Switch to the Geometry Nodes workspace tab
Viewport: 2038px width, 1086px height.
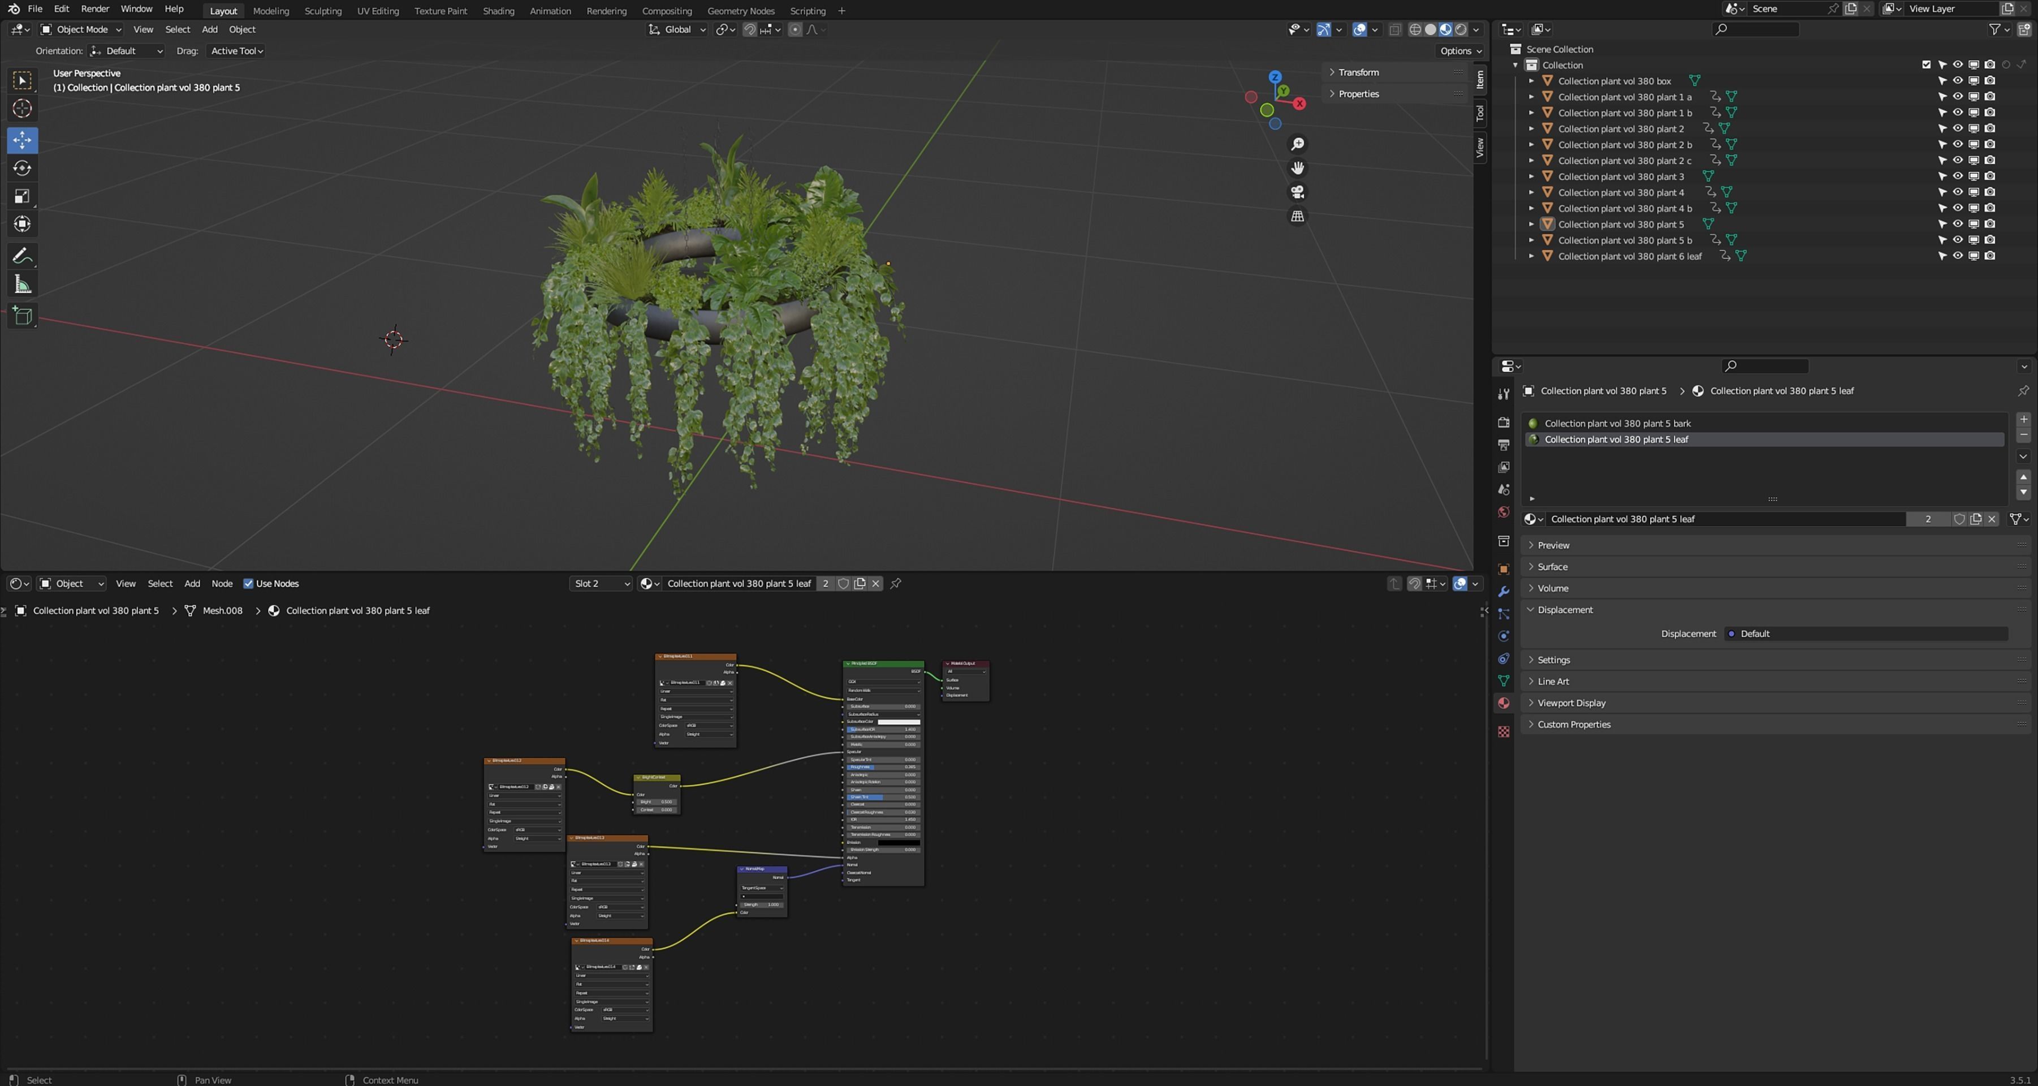741,11
